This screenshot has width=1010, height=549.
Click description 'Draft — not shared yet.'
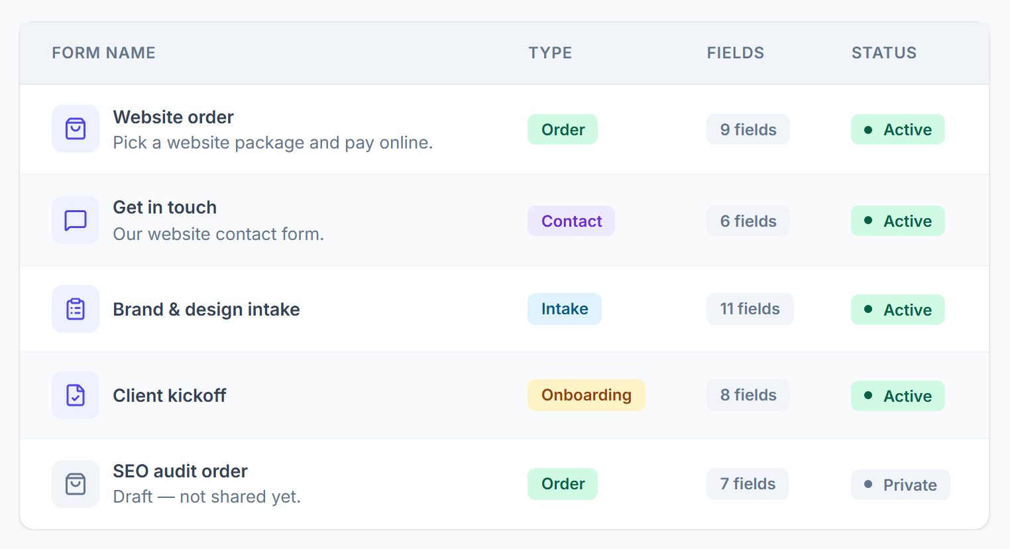[207, 497]
